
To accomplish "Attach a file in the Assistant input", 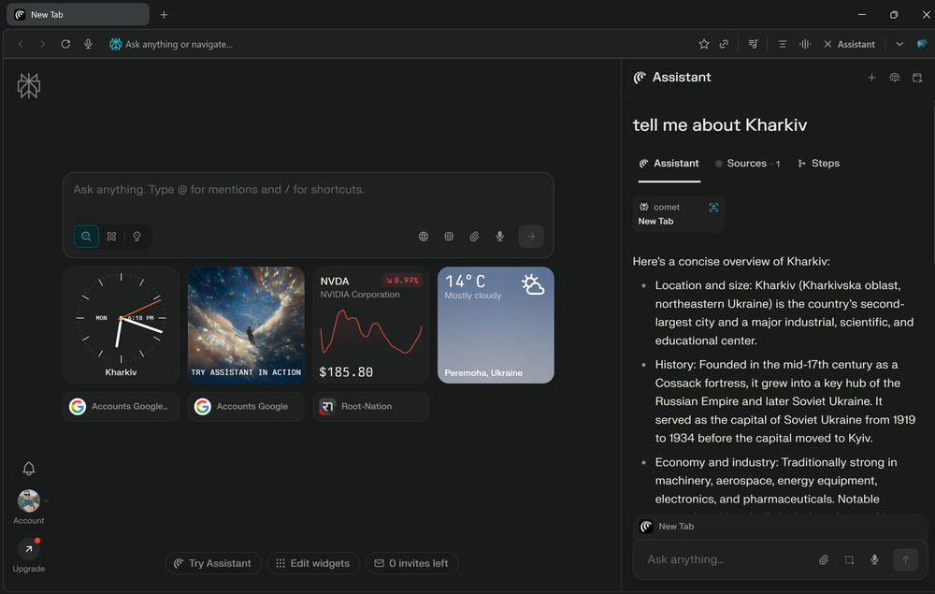I will (x=824, y=559).
